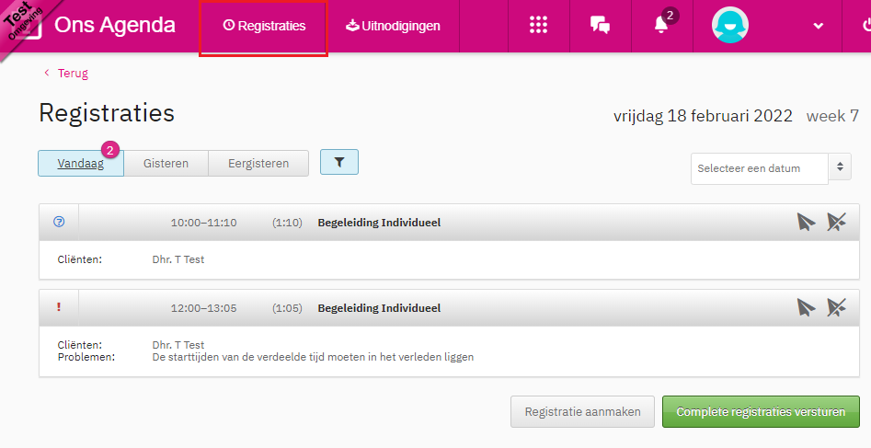The height and width of the screenshot is (448, 871).
Task: Click crossed-out send icon on 12:00–13:05 registration
Action: pos(836,307)
